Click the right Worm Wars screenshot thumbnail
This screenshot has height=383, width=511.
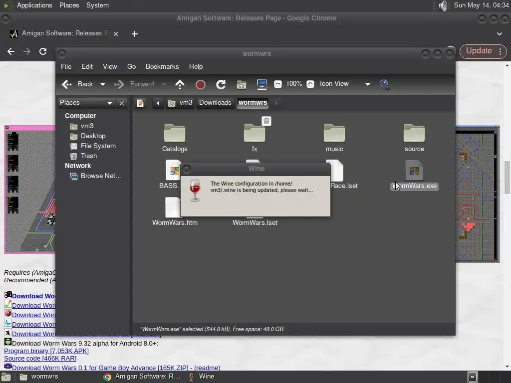(x=477, y=194)
